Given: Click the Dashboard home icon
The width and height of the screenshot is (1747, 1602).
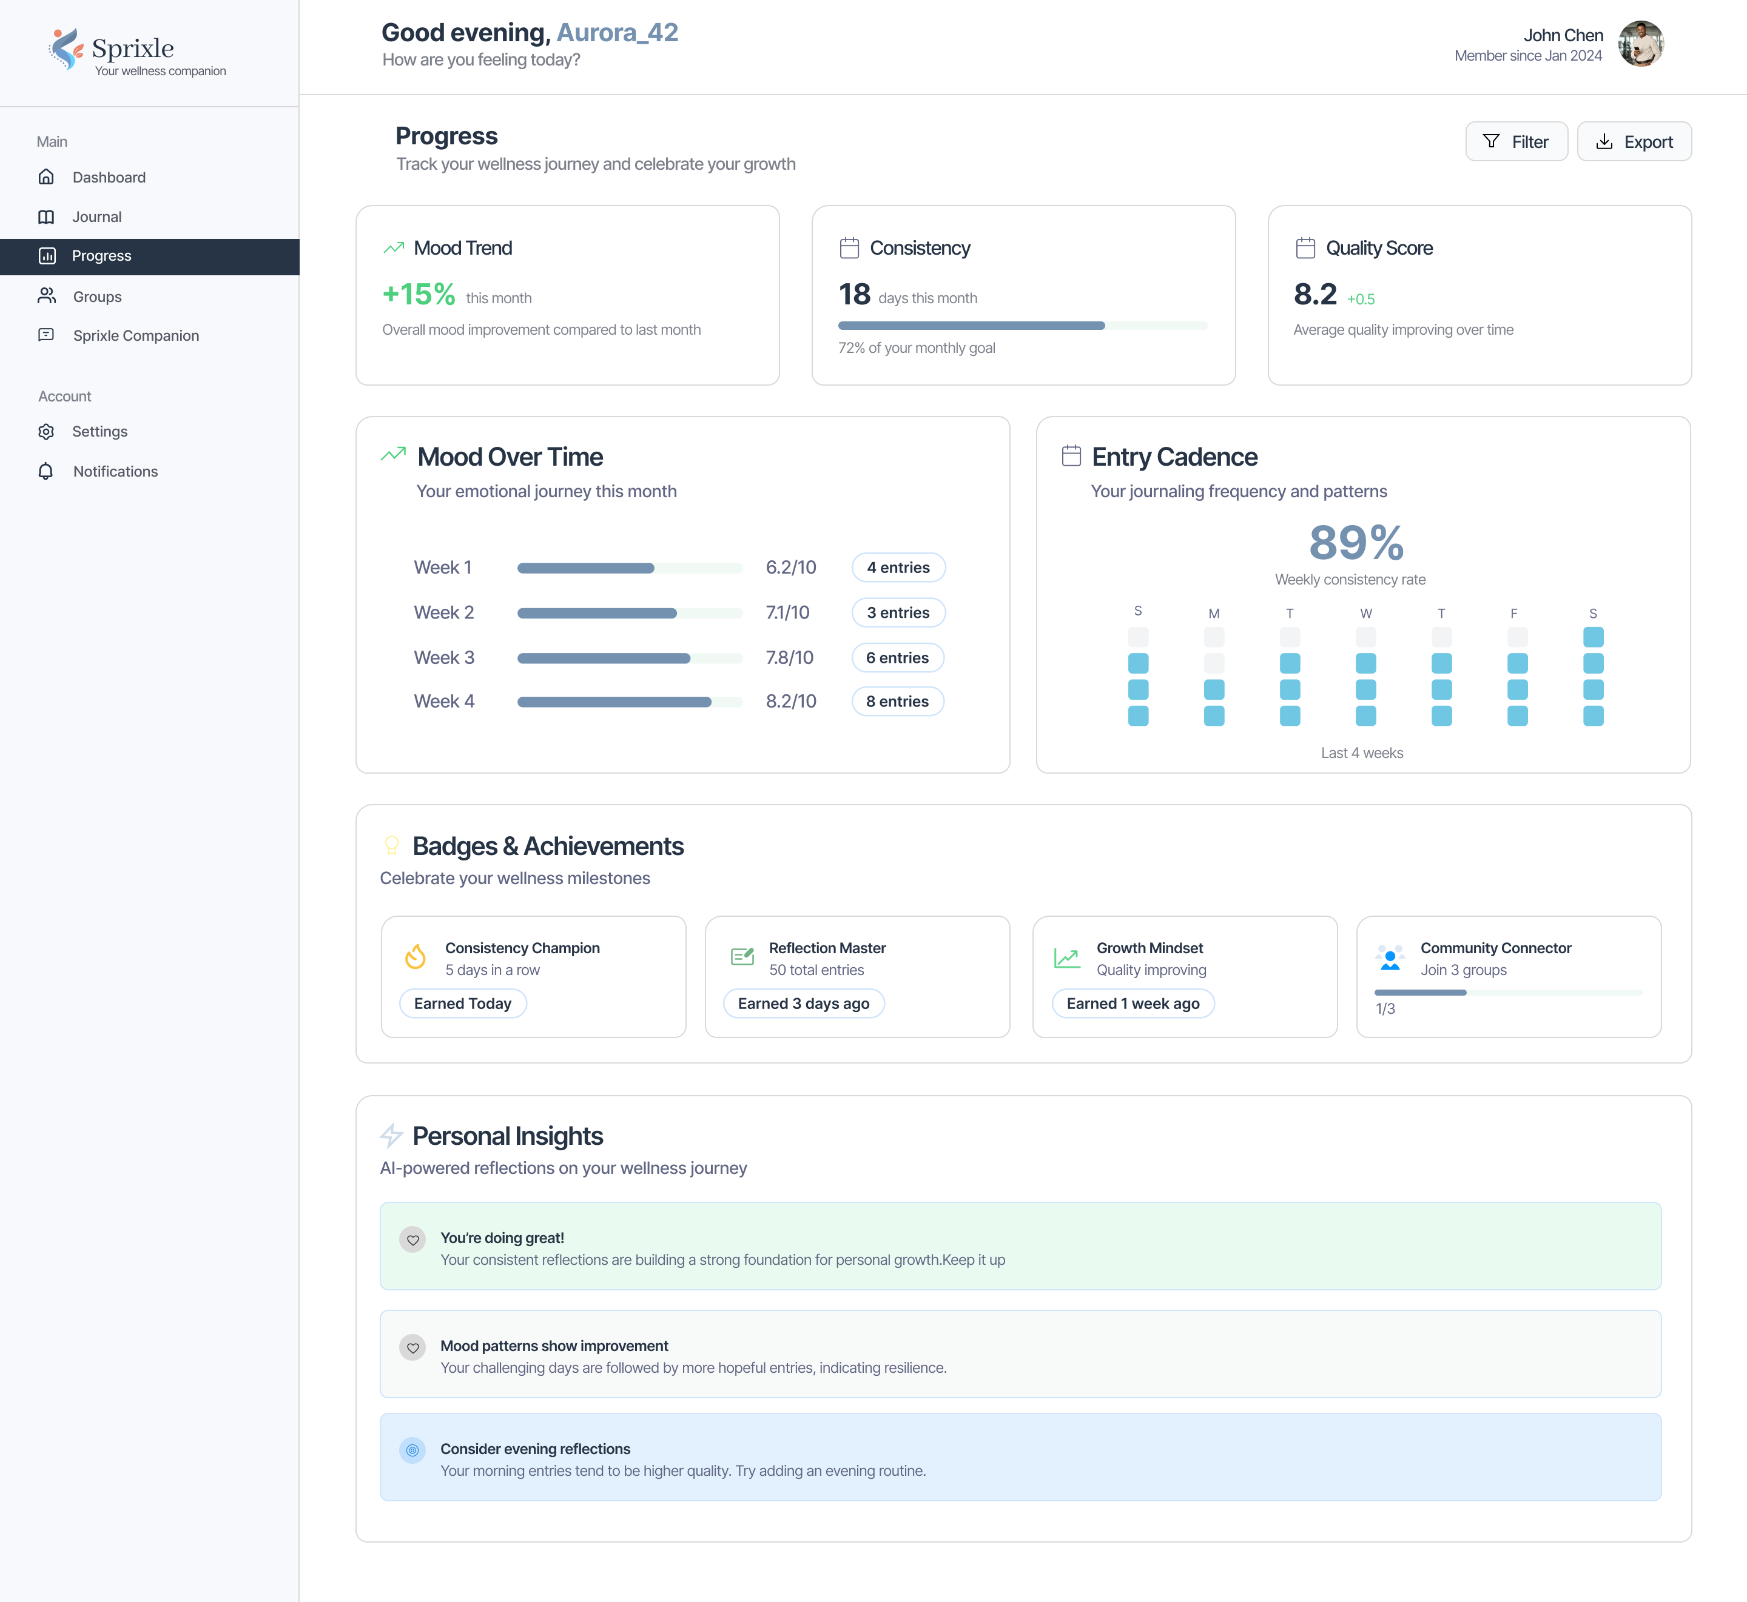Looking at the screenshot, I should [x=47, y=177].
